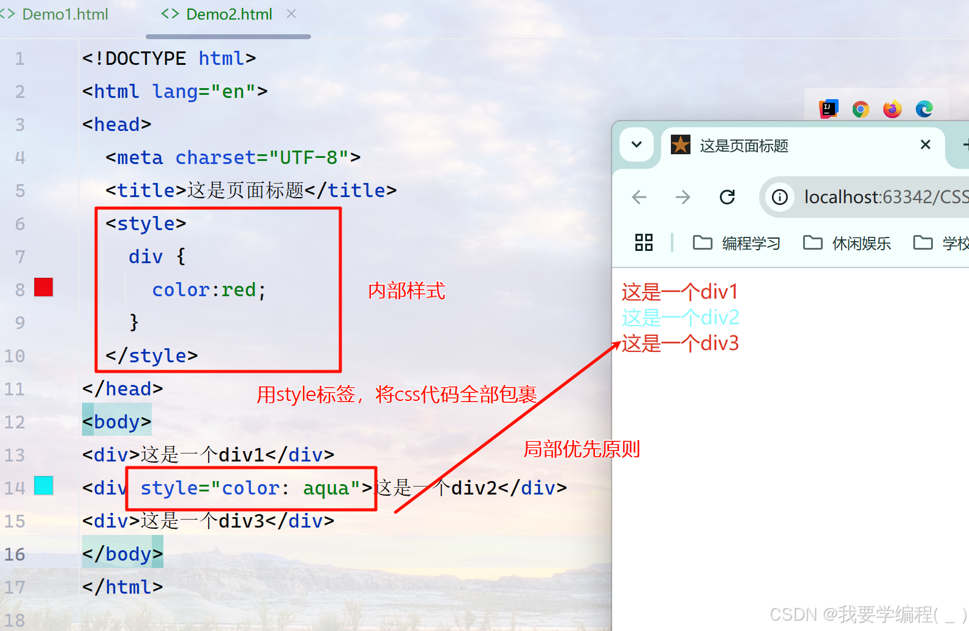969x631 pixels.
Task: Open the 编程学习 bookmarks folder
Action: [x=737, y=243]
